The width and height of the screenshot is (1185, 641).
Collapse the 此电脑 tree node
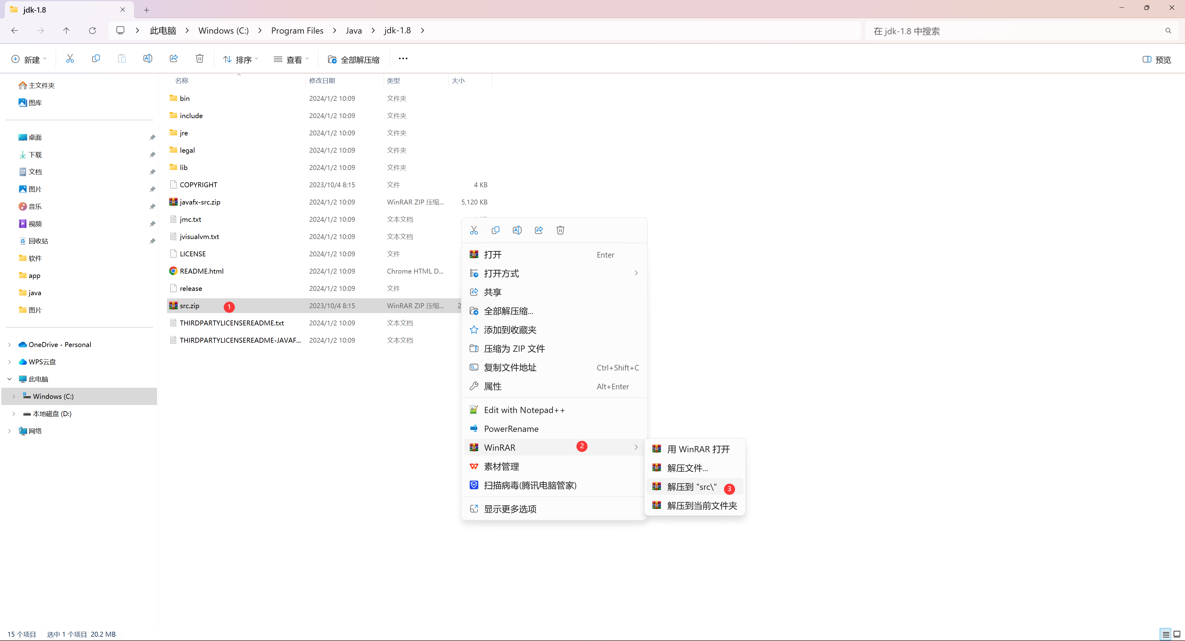(9, 379)
